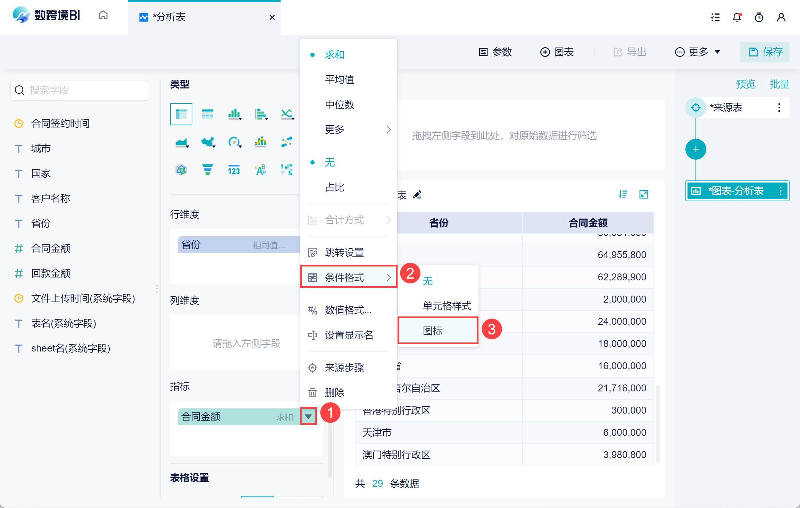800x508 pixels.
Task: Go to home page icon
Action: click(103, 16)
